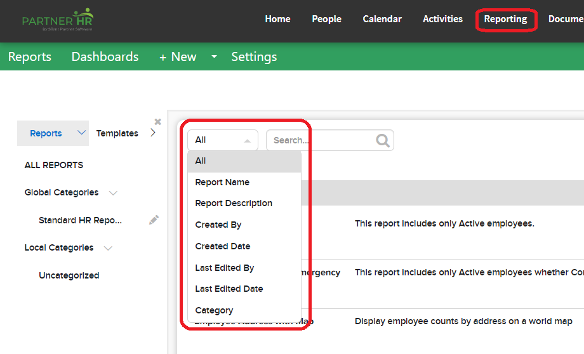Choose Created Date in the filter list
This screenshot has height=354, width=584.
click(244, 246)
